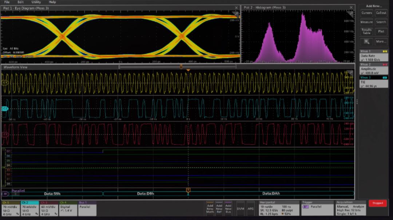This screenshot has height=220, width=393.
Task: Click the Cursors button
Action: pyautogui.click(x=366, y=13)
